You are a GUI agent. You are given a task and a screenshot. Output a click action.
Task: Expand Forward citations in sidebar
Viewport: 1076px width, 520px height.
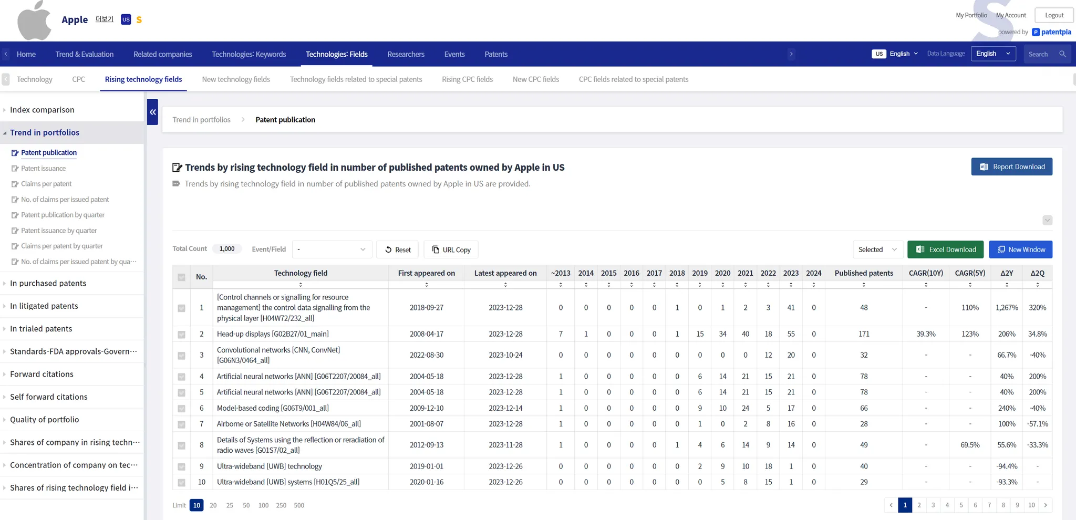click(x=42, y=374)
